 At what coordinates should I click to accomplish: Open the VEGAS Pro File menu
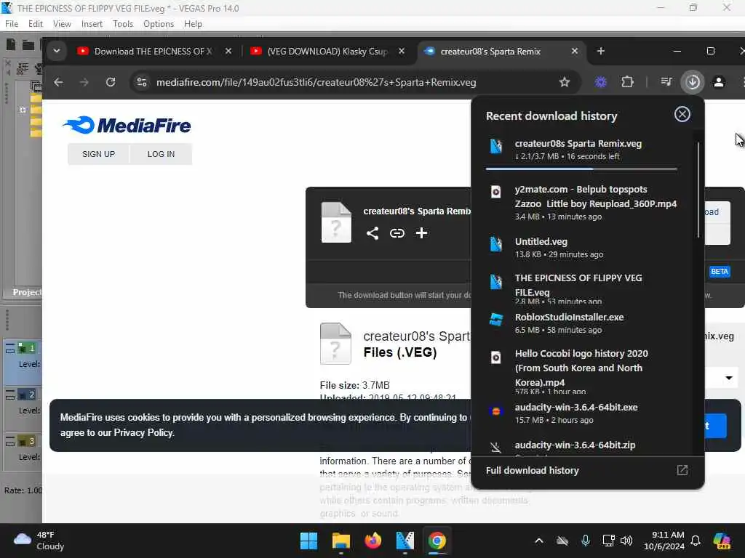tap(12, 24)
